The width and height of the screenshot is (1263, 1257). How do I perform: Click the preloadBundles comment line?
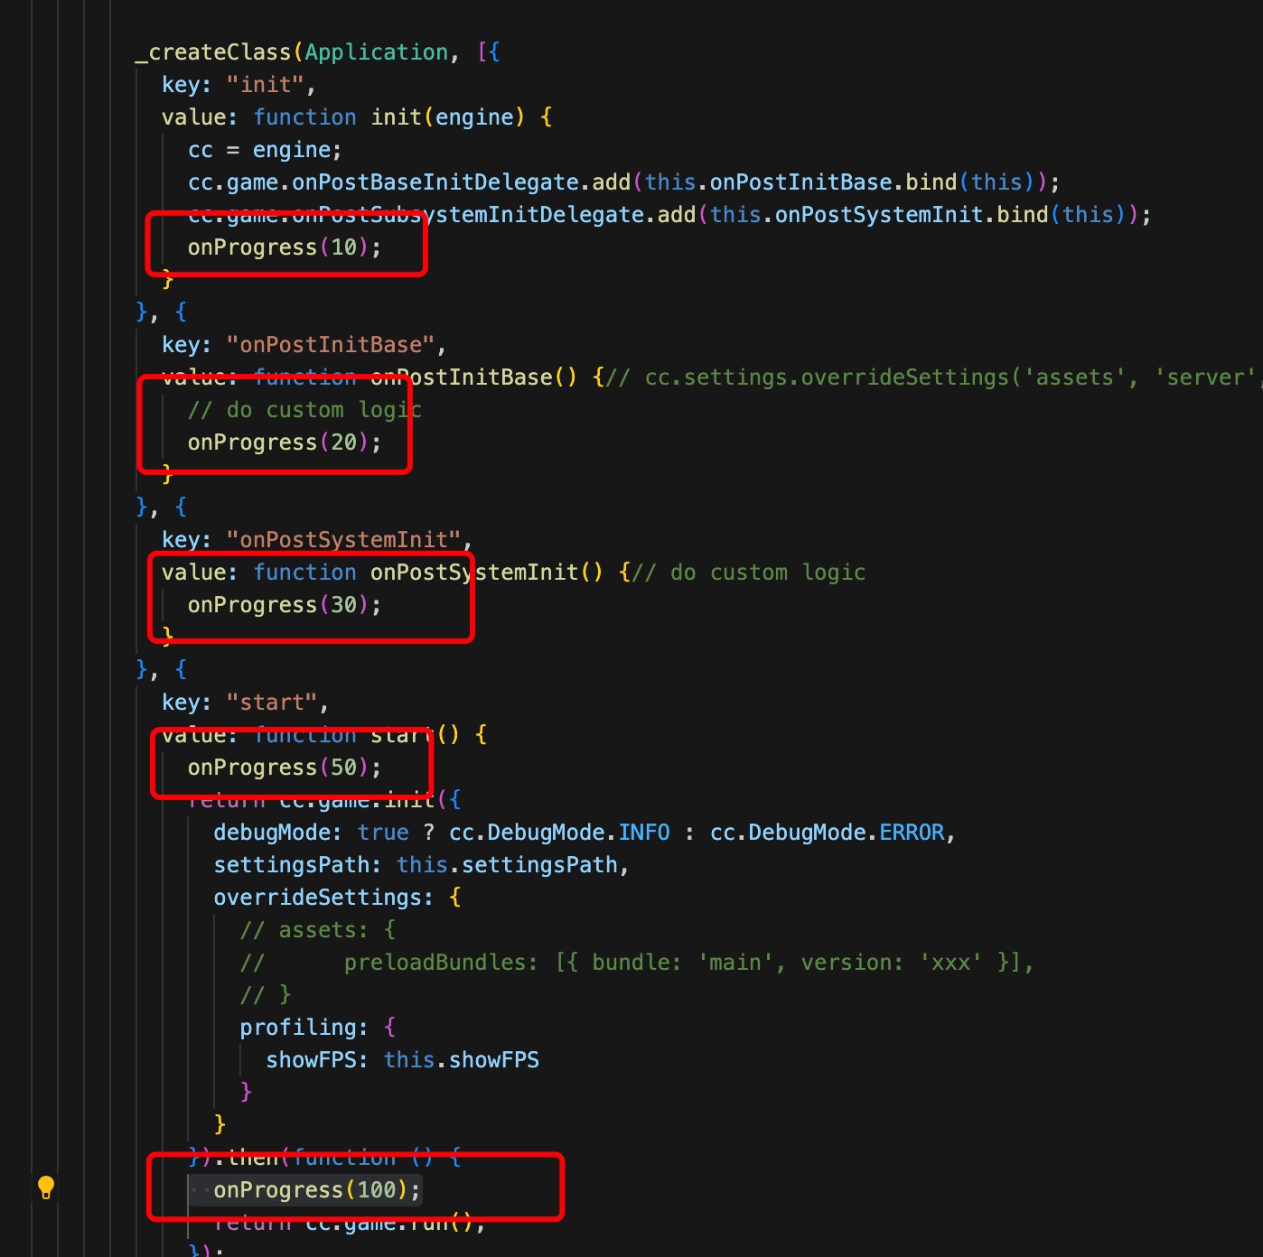click(x=637, y=963)
